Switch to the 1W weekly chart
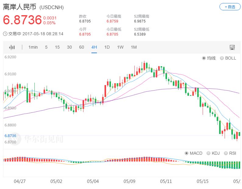The width and height of the screenshot is (242, 189). pyautogui.click(x=120, y=47)
